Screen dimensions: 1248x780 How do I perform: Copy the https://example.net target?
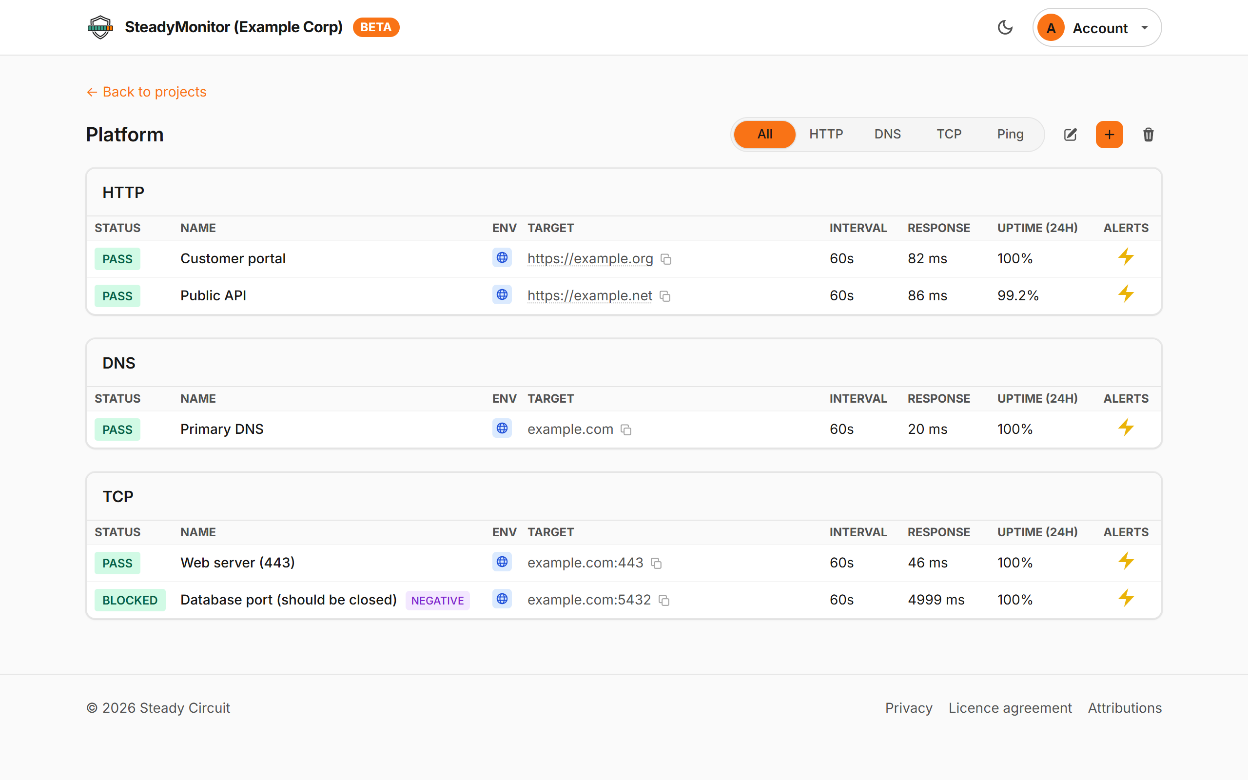tap(665, 296)
